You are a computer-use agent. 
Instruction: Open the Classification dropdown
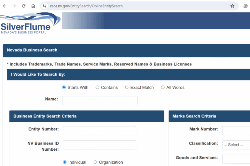[x=236, y=145]
